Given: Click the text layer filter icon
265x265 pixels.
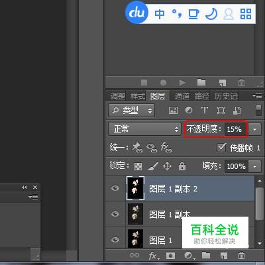Looking at the screenshot, I should pyautogui.click(x=205, y=110).
